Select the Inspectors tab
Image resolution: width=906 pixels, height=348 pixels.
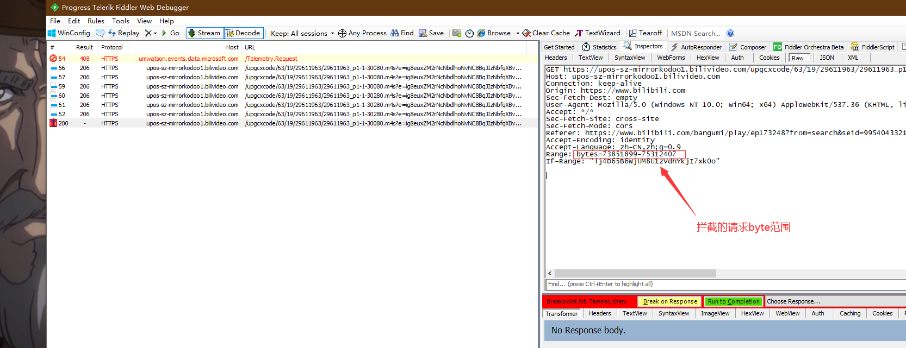643,47
